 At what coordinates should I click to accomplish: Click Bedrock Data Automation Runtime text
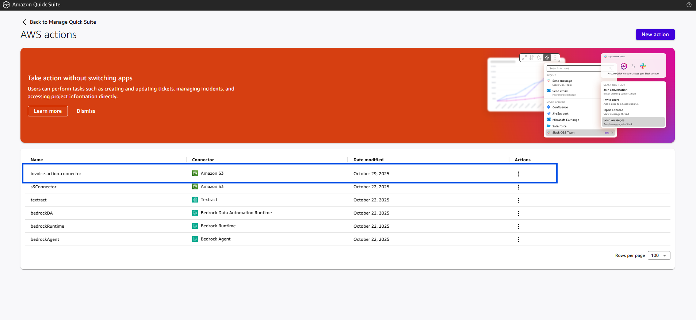click(x=236, y=213)
